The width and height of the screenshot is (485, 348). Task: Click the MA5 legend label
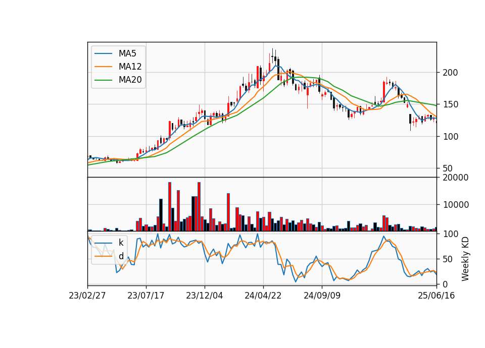[127, 53]
